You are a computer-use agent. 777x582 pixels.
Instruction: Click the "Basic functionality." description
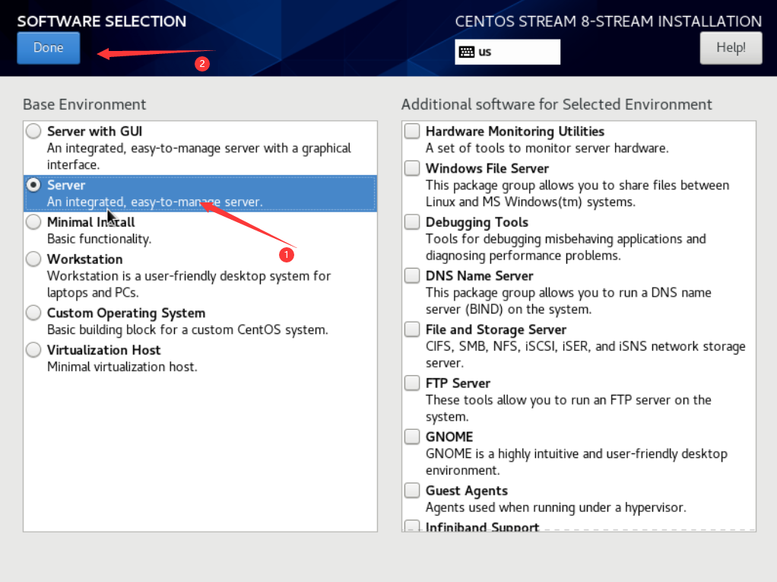(99, 239)
